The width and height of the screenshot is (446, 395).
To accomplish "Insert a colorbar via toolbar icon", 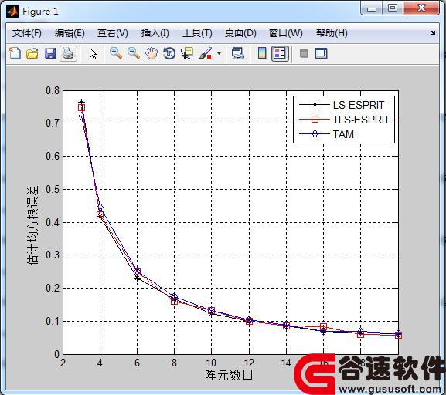I will (x=262, y=53).
